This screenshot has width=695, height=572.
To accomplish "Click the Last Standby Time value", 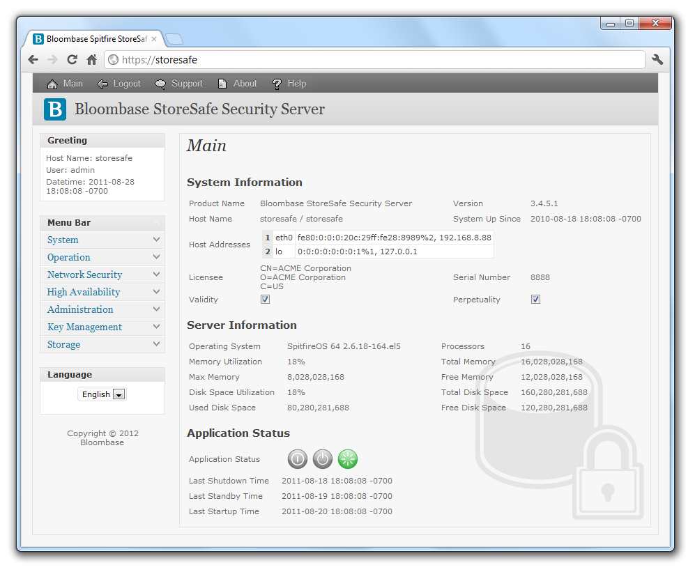I will [337, 496].
